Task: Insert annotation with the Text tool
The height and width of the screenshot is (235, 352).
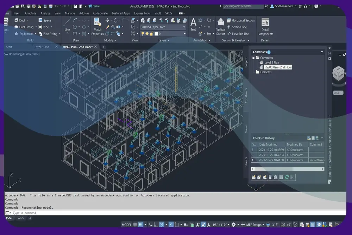Action: 193,24
